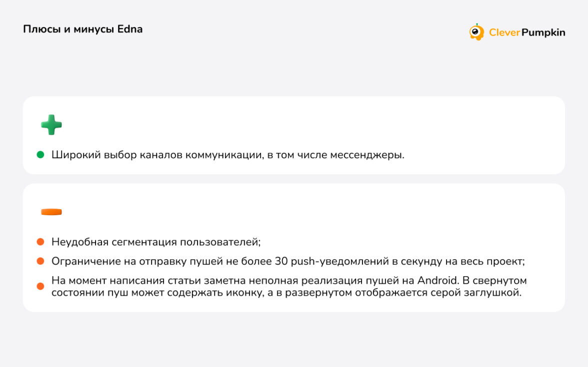Click the text "Неудобная сегментация пользователей"

[x=155, y=242]
